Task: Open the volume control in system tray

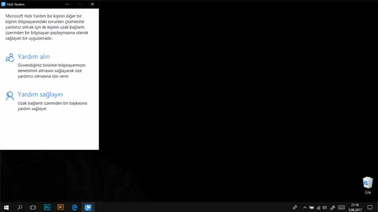Action: [325, 207]
